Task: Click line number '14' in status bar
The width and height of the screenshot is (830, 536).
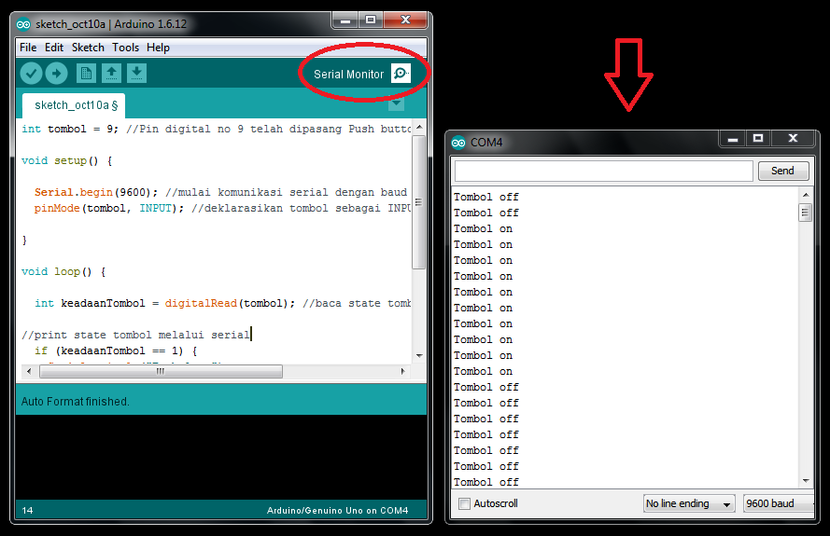Action: 27,511
